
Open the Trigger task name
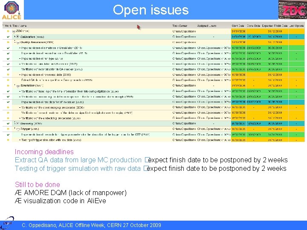click(29, 129)
